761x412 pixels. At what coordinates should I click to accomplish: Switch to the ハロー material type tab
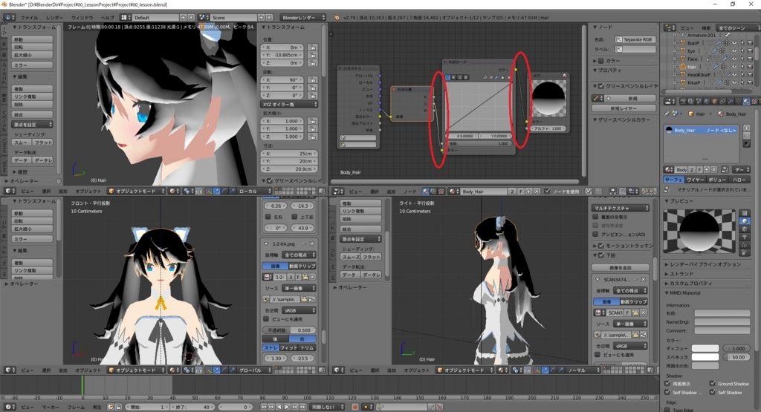pyautogui.click(x=739, y=180)
